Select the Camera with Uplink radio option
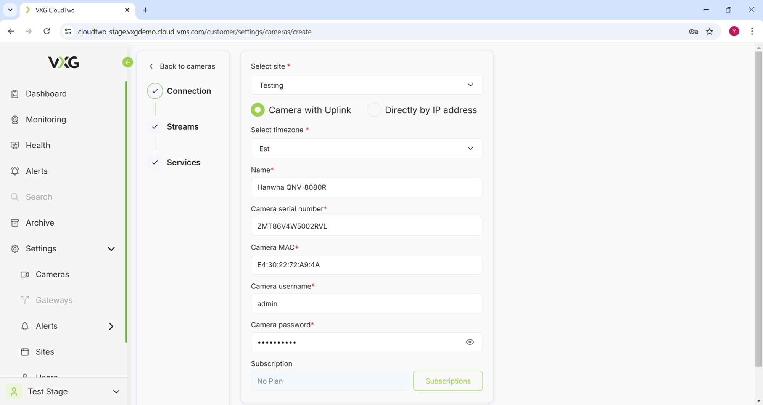763x405 pixels. (x=258, y=110)
